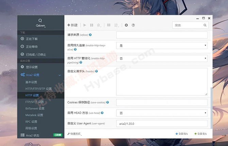Image resolution: width=228 pixels, height=146 pixels.
Task: Select HTTP 设置 submenu item
Action: [41, 95]
